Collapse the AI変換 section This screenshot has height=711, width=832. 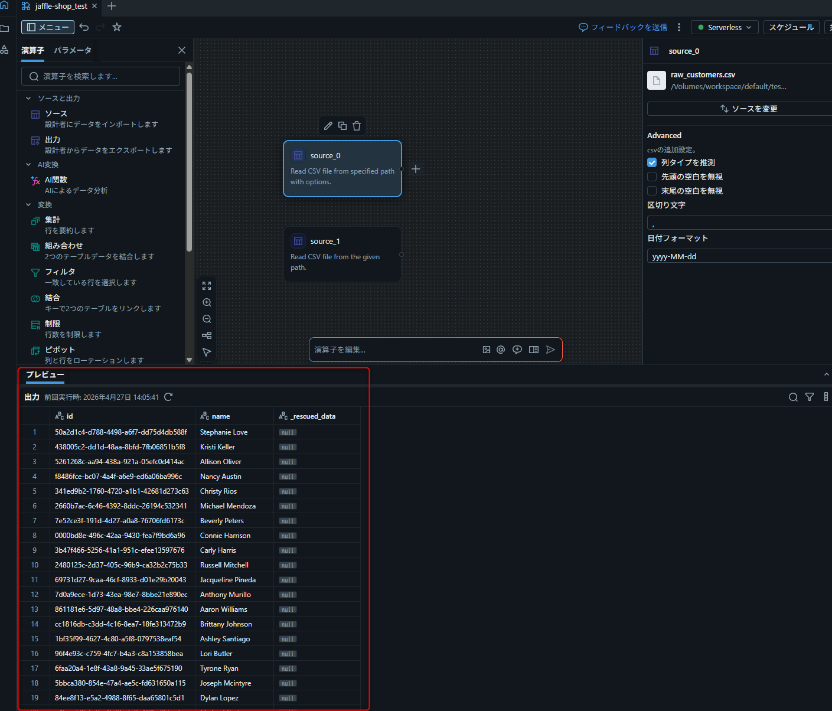[x=28, y=165]
